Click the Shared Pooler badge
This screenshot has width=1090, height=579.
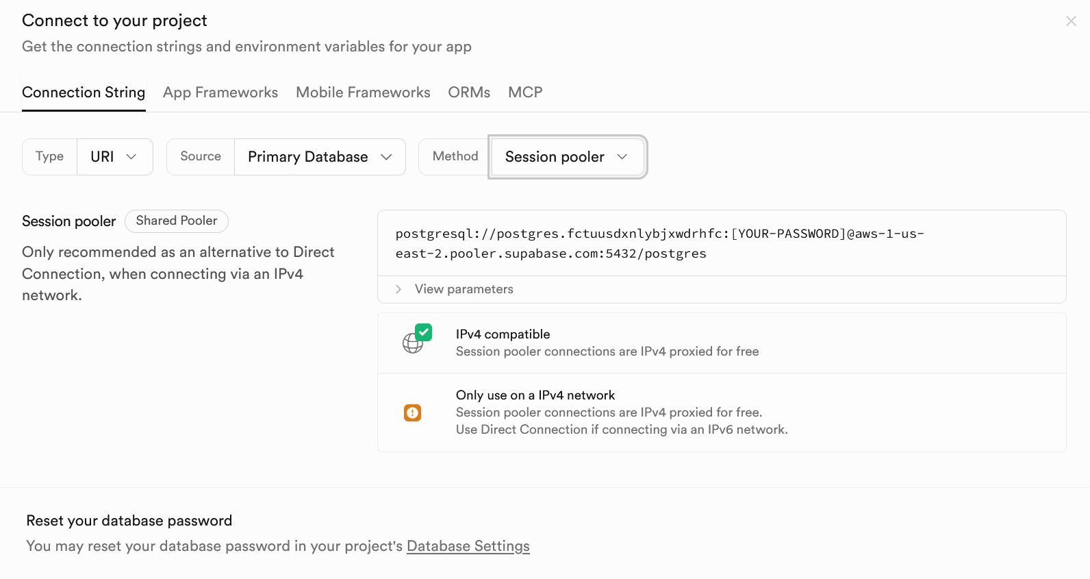pos(176,221)
